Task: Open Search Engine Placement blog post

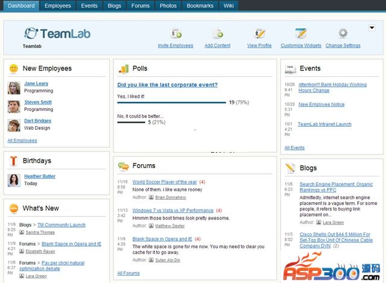Action: click(336, 187)
